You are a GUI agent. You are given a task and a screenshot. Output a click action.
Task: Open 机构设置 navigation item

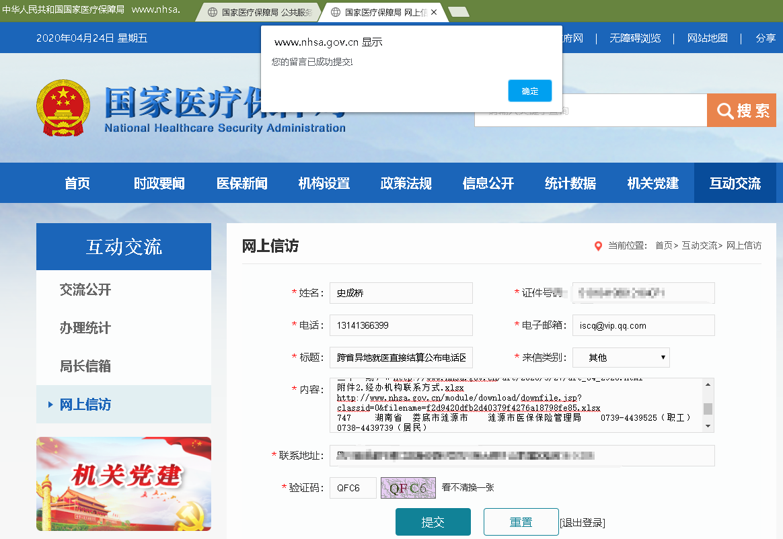324,183
